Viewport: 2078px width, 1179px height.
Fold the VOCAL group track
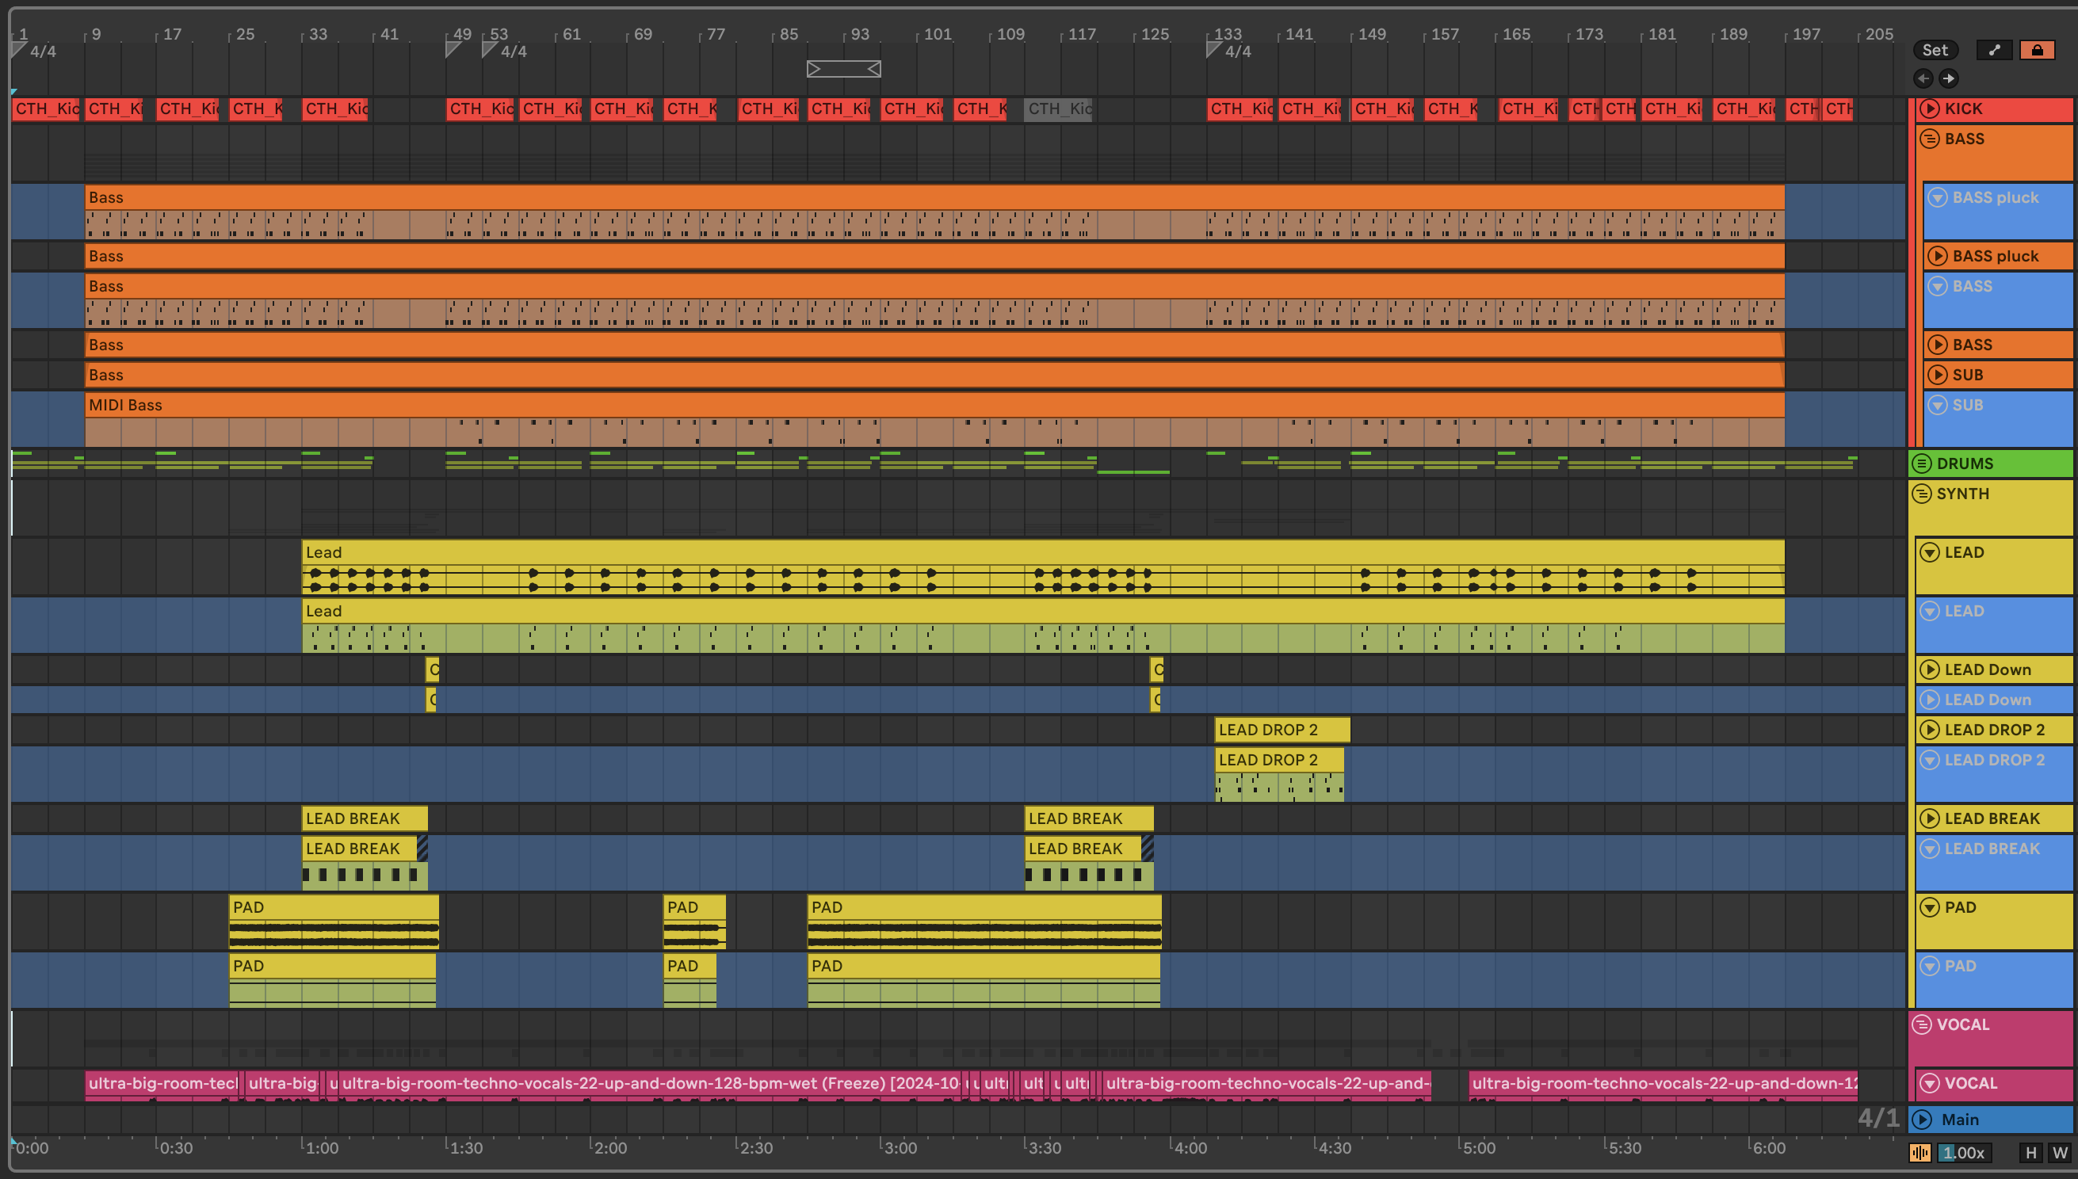click(1922, 1024)
